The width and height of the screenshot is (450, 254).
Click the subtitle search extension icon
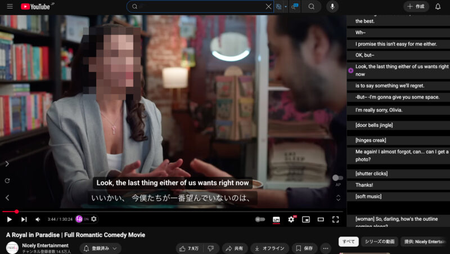tap(295, 6)
